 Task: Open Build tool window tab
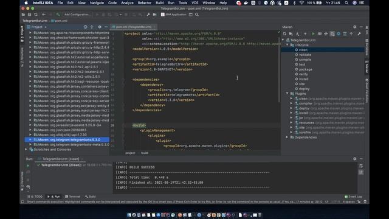pos(91,196)
